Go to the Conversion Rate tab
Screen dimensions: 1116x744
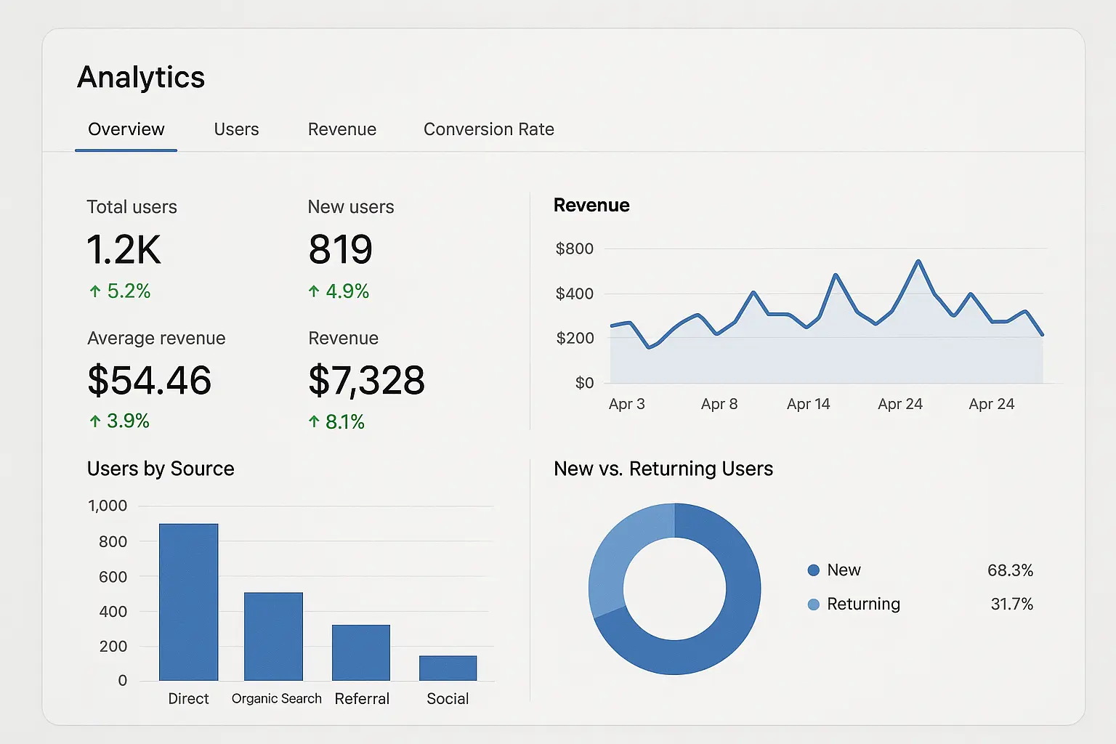pos(488,129)
